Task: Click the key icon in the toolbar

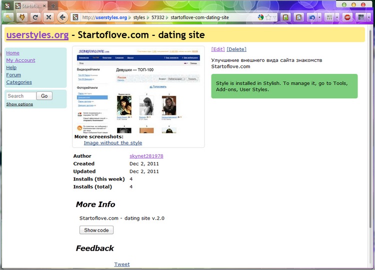Action: [8, 17]
